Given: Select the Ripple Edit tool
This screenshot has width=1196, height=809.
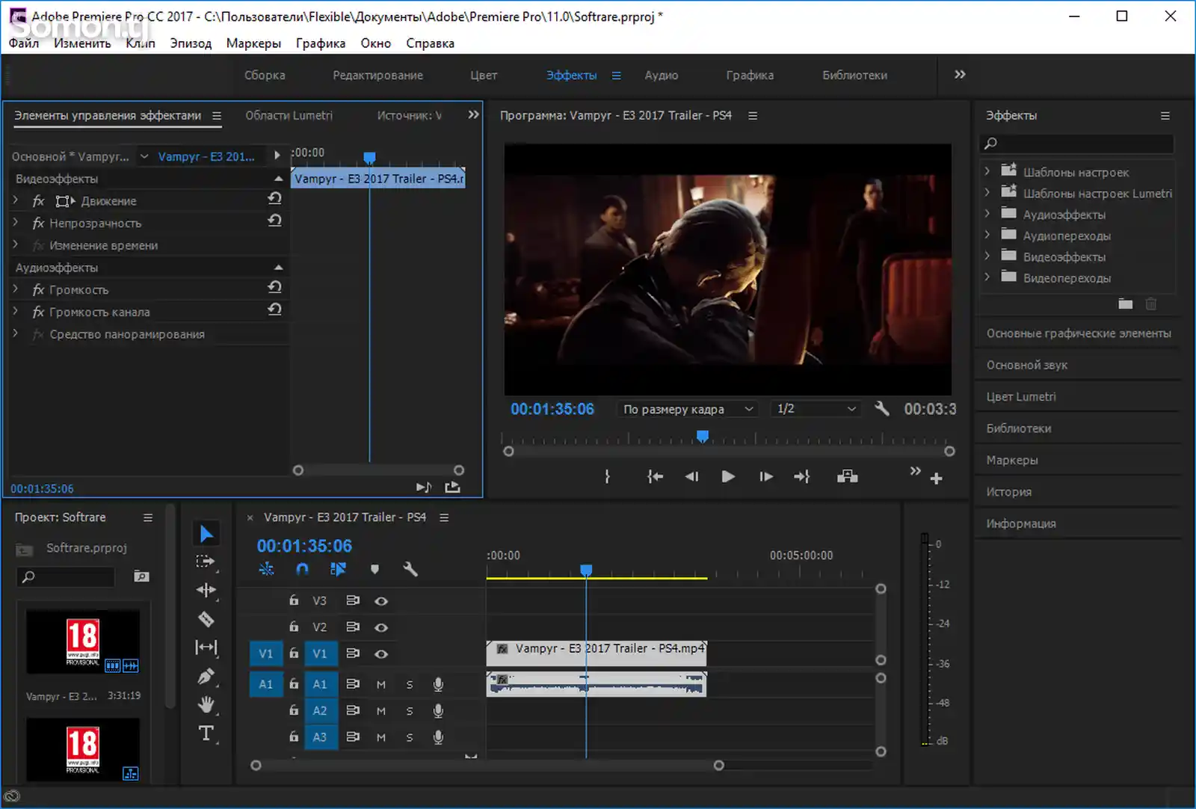Looking at the screenshot, I should pos(206,590).
